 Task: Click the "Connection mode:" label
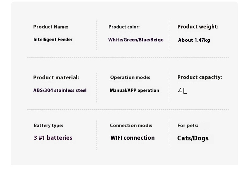click(131, 126)
